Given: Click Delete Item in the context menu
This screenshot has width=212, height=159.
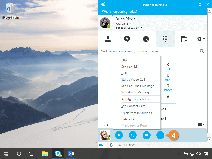Looking at the screenshot, I should point(129,119).
